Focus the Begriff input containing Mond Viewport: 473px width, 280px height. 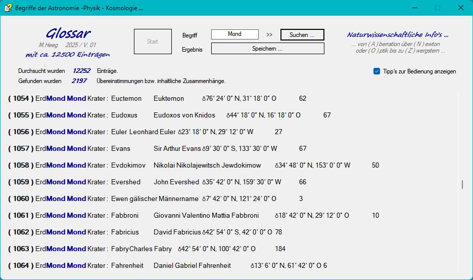point(234,34)
